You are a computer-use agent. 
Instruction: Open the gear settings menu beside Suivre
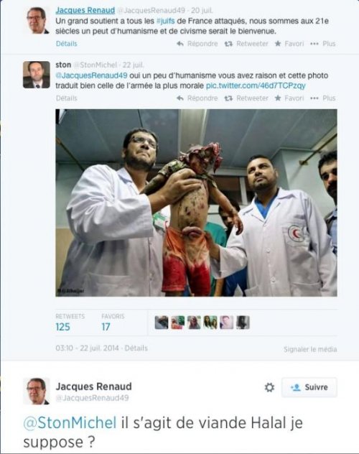click(269, 387)
